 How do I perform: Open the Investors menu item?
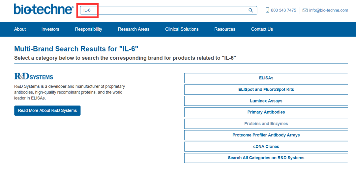click(50, 29)
